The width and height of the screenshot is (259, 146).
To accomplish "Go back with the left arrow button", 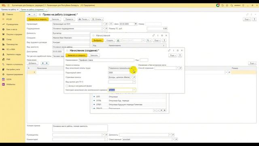I will [x=30, y=15].
